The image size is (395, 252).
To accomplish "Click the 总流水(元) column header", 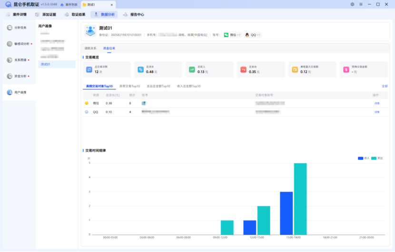I will point(113,95).
